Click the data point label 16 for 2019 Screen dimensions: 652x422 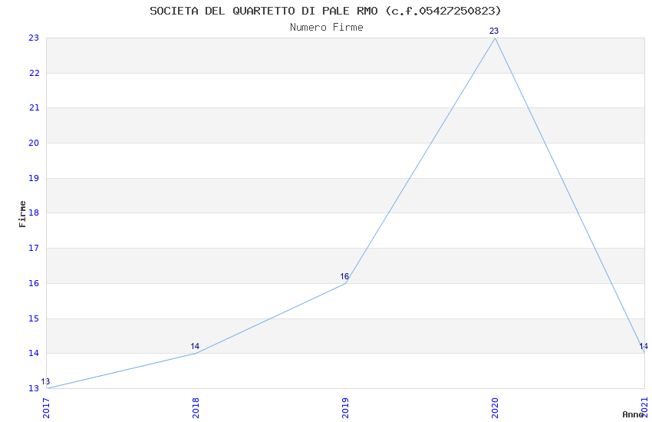tap(344, 276)
